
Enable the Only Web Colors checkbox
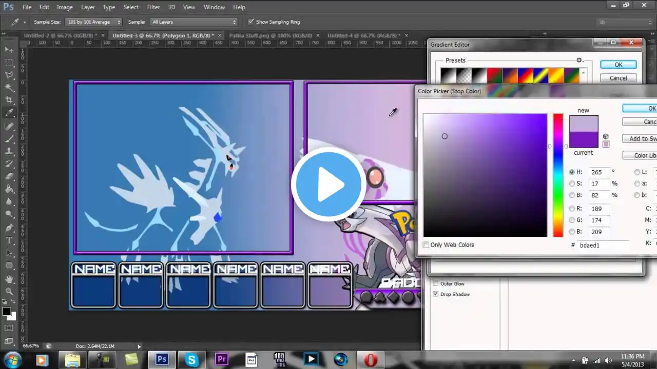[x=426, y=245]
